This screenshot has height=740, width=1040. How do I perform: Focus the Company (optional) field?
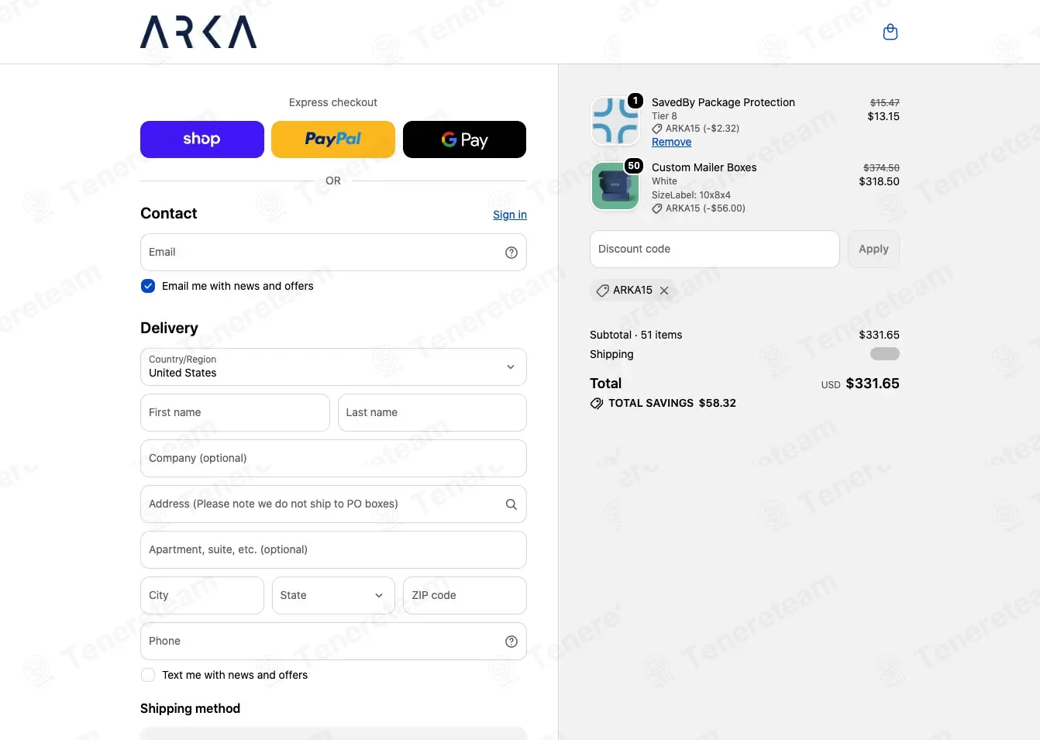coord(333,458)
